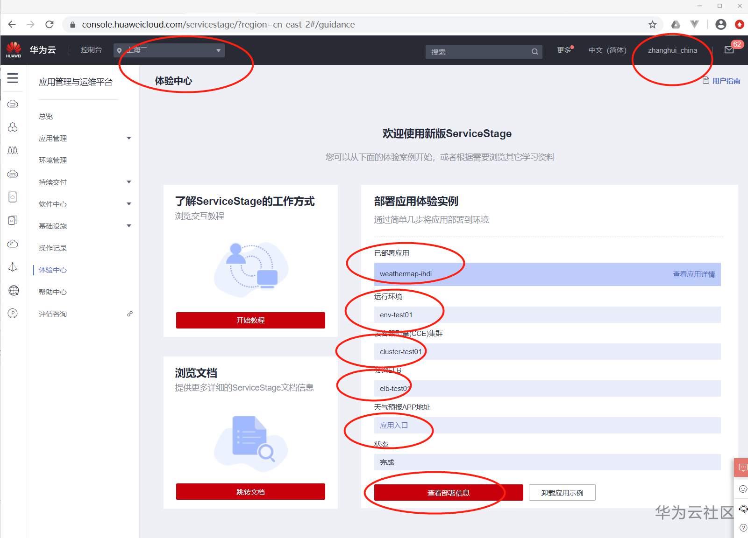This screenshot has height=538, width=748.
Task: Open 操作记录 in the sidebar
Action: pyautogui.click(x=53, y=248)
